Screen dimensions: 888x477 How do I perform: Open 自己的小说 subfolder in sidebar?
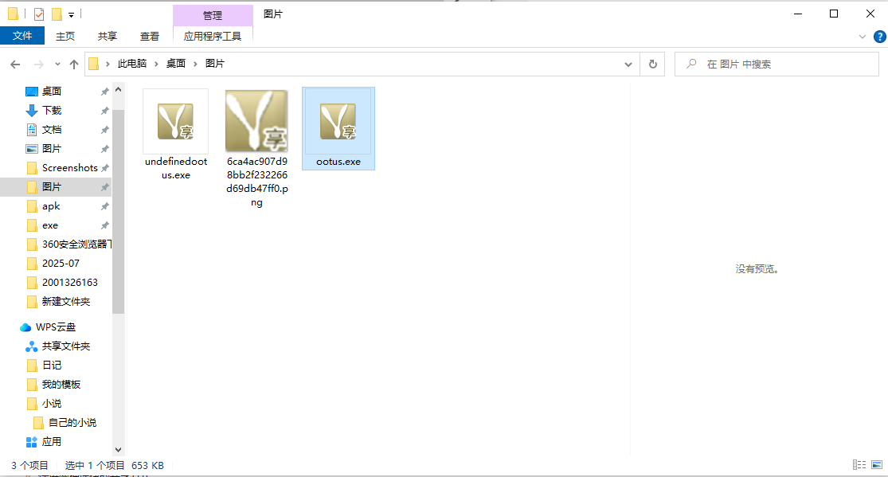[x=72, y=423]
